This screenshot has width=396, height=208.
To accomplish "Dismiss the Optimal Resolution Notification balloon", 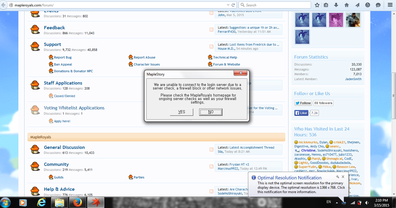I will click(x=343, y=177).
